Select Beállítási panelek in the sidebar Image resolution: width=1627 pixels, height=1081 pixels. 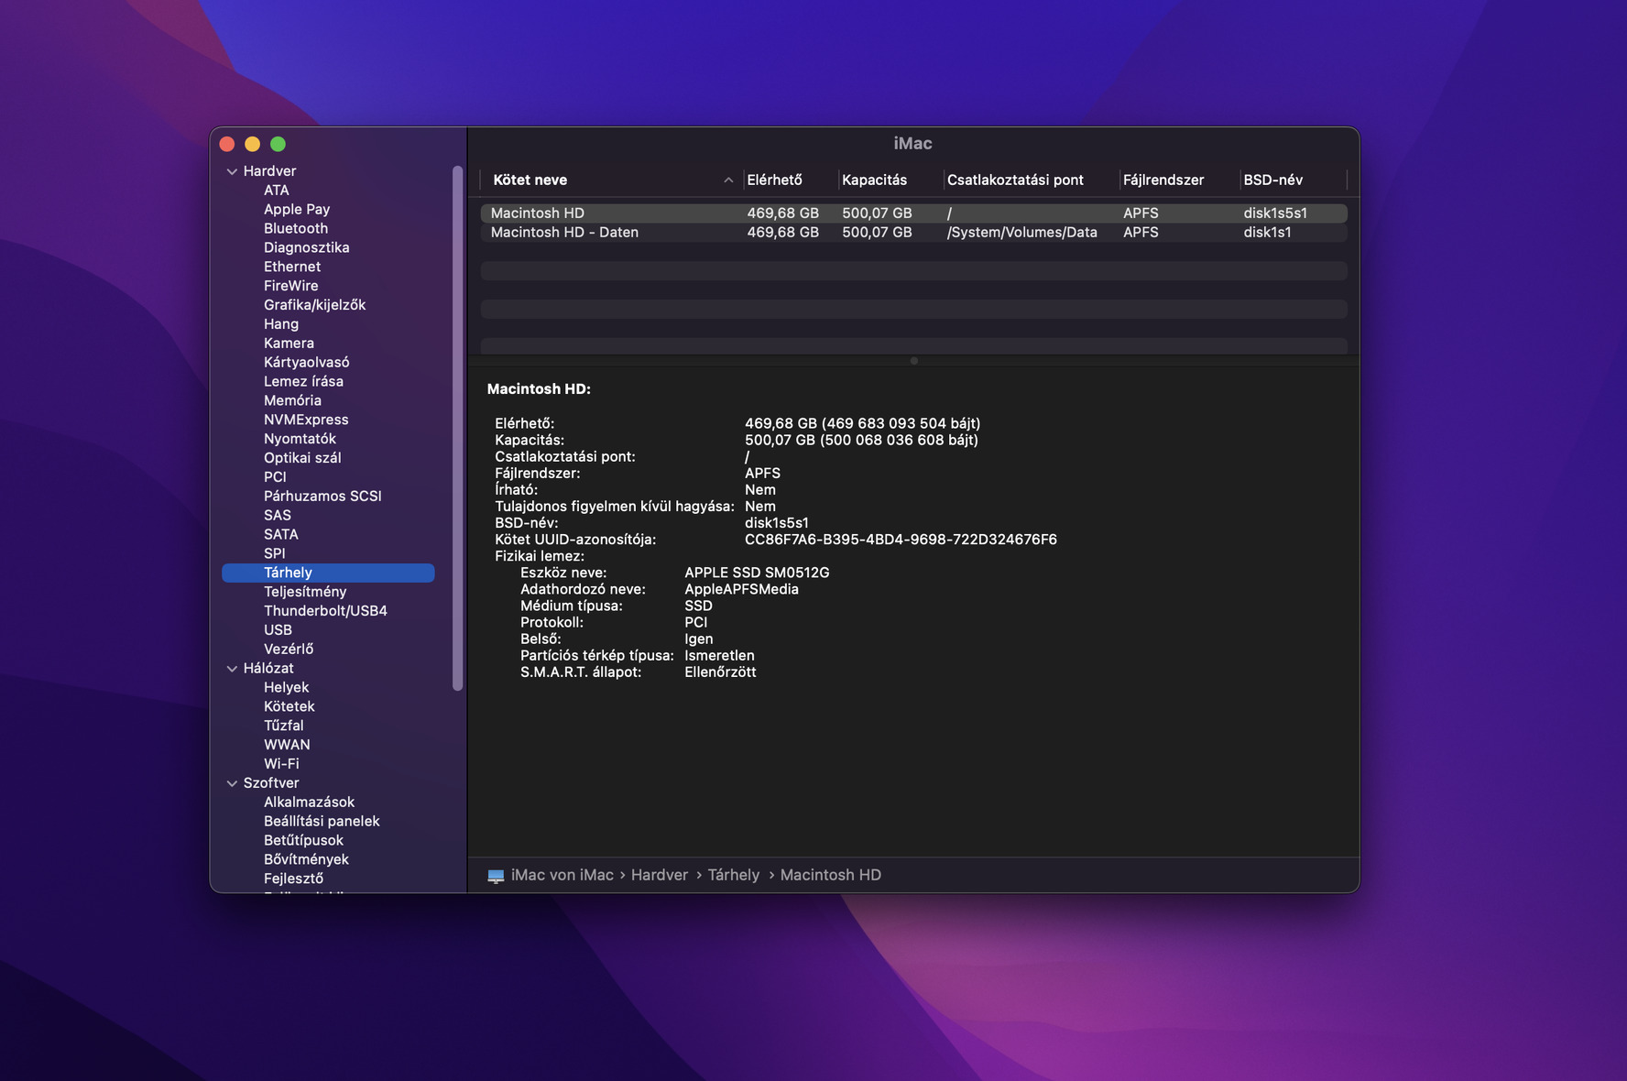coord(322,822)
